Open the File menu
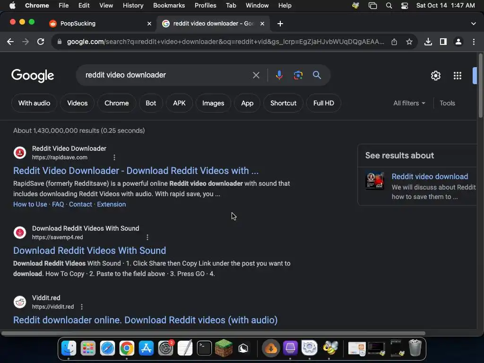484x363 pixels. (64, 6)
